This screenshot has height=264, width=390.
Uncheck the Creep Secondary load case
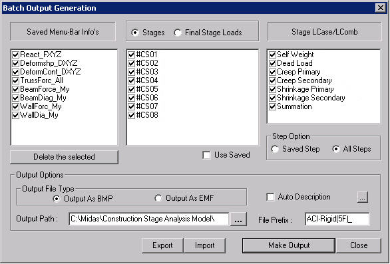[x=273, y=80]
